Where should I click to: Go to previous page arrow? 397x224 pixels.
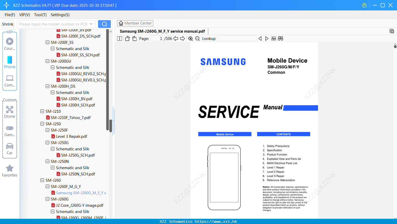point(176,39)
